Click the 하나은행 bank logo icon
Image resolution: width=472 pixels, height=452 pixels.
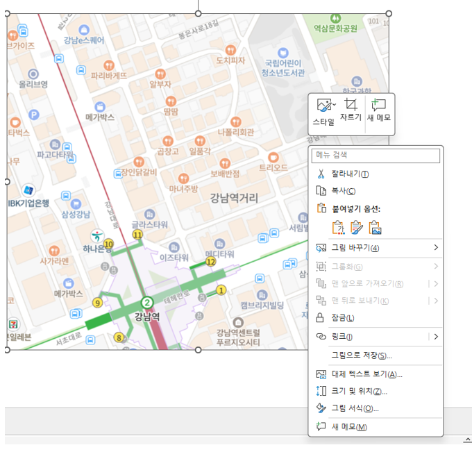97,236
